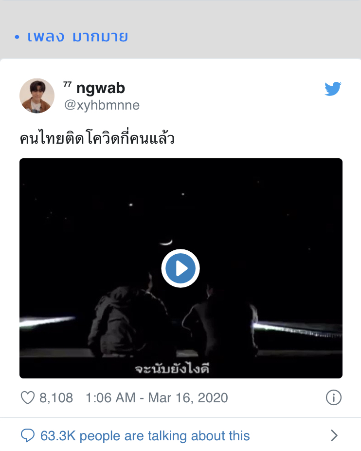Click the blue bullet before เพลง มากมาย
The image size is (361, 451).
click(17, 37)
